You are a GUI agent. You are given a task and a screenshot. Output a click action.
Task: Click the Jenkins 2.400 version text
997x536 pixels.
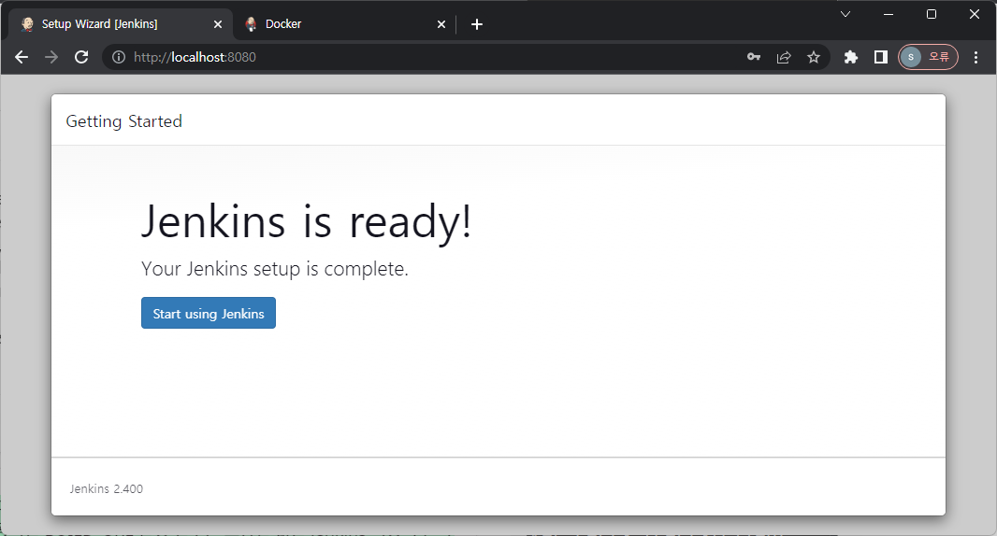point(107,488)
